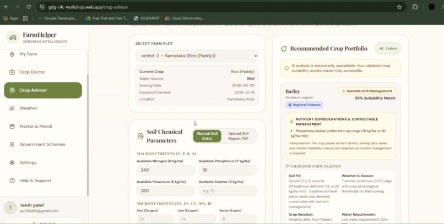Open the browser extensions puzzle icon

(x=415, y=7)
